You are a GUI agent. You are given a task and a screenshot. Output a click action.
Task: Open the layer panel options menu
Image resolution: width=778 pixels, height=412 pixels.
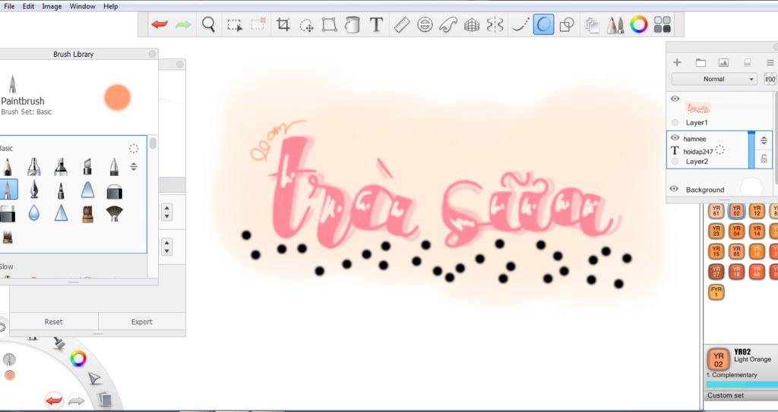click(x=770, y=62)
